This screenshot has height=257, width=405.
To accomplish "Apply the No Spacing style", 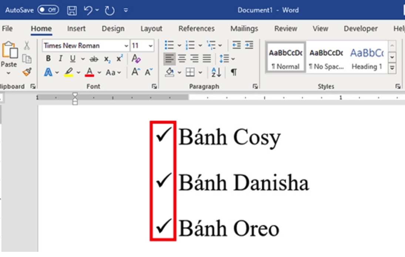I will pyautogui.click(x=326, y=57).
